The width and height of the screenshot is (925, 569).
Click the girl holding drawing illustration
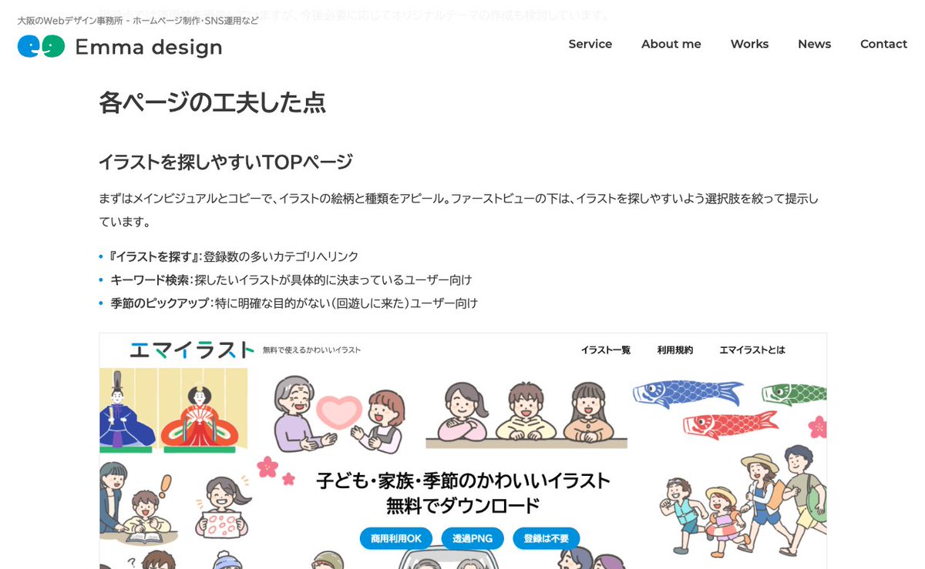pos(224,506)
